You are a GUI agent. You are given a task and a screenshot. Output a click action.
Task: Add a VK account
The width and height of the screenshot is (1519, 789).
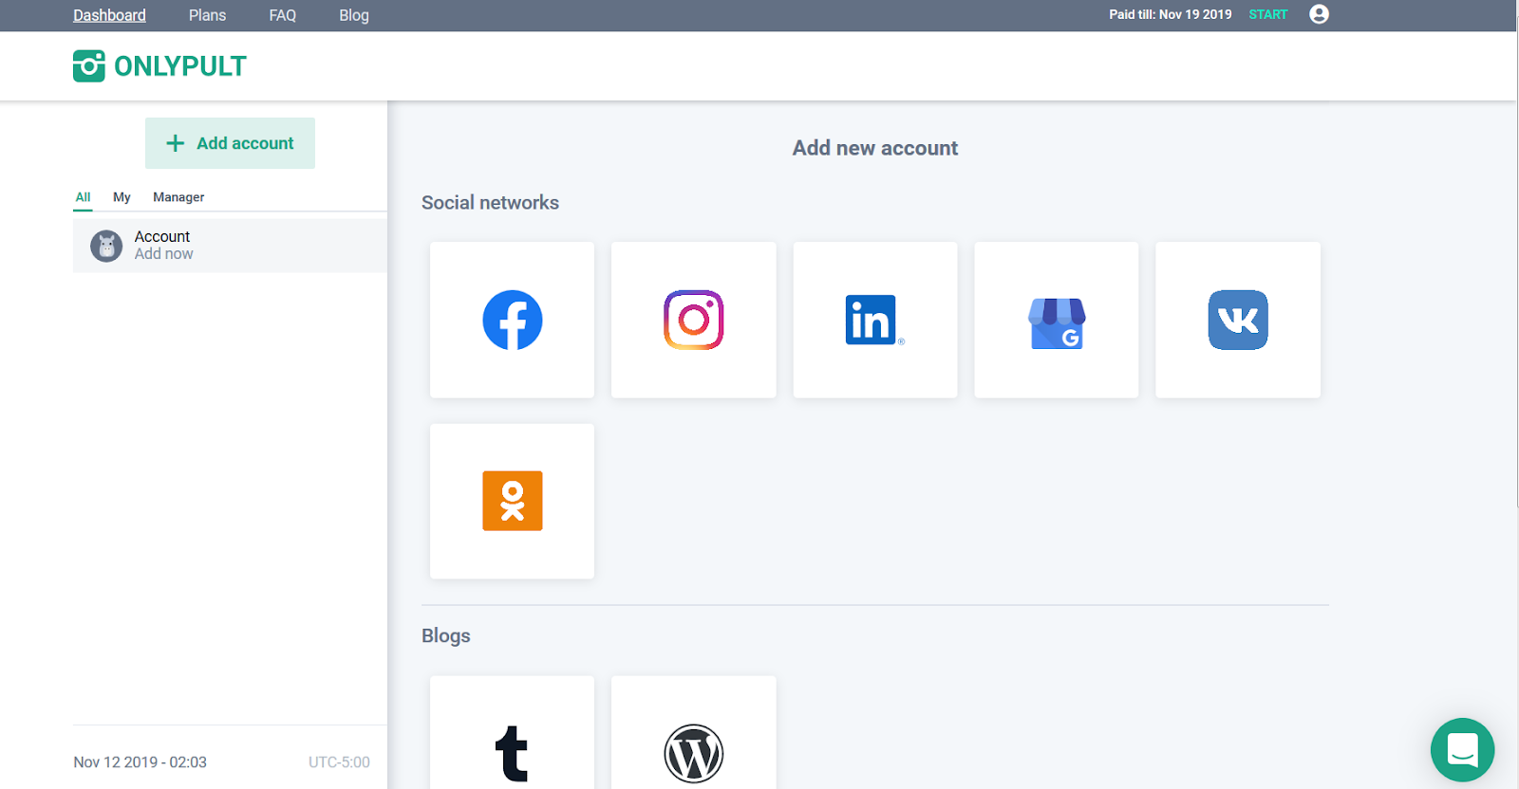coord(1237,320)
